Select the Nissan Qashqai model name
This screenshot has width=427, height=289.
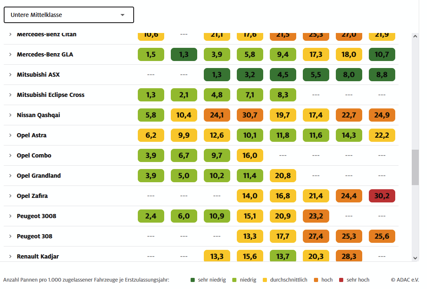pos(38,115)
